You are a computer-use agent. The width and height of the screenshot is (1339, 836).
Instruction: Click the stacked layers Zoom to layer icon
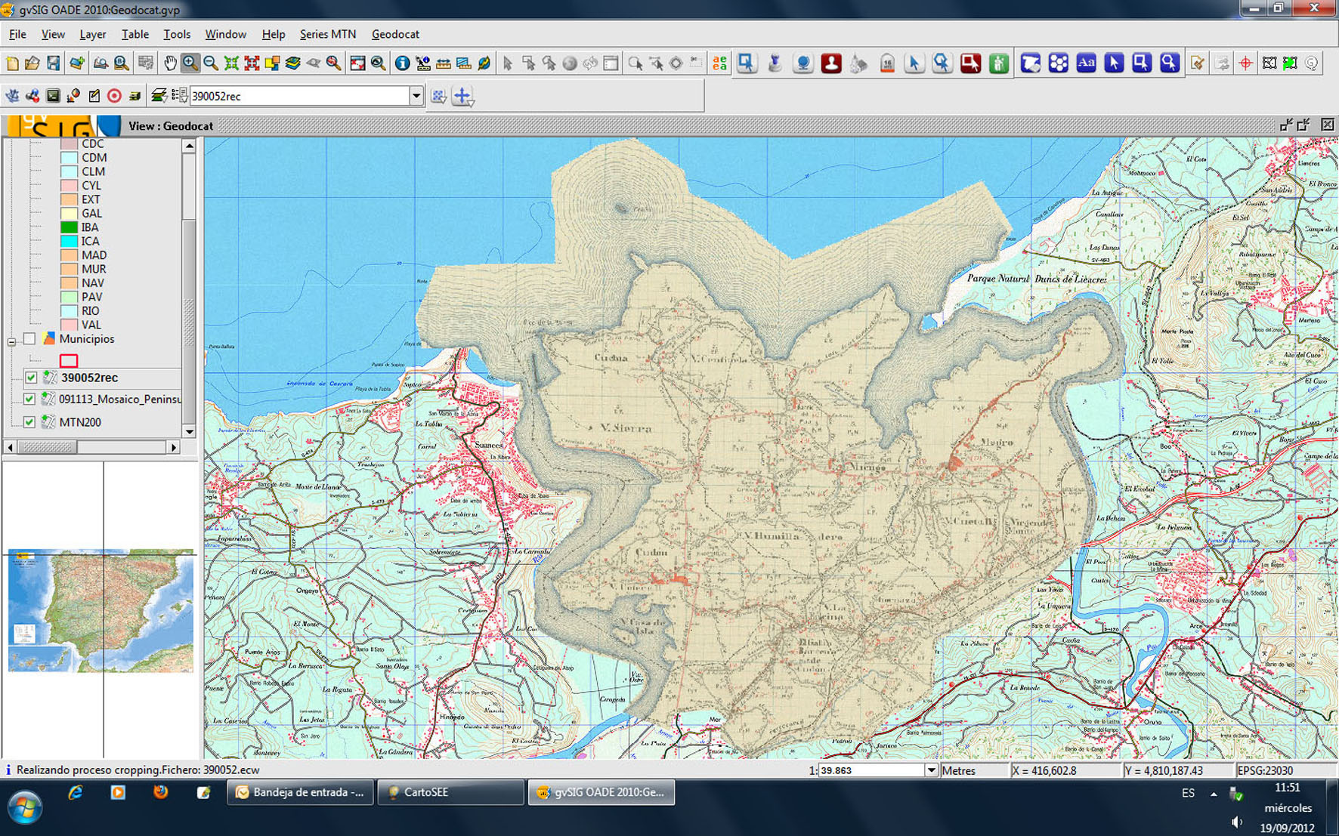[292, 63]
